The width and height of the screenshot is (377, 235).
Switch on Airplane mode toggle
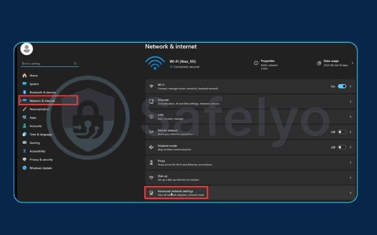coord(342,147)
